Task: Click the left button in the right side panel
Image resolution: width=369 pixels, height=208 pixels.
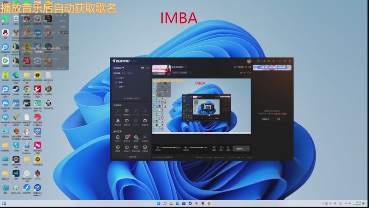Action: click(x=266, y=119)
